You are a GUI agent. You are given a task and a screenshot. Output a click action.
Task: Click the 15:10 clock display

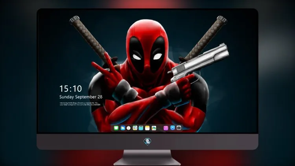point(70,89)
